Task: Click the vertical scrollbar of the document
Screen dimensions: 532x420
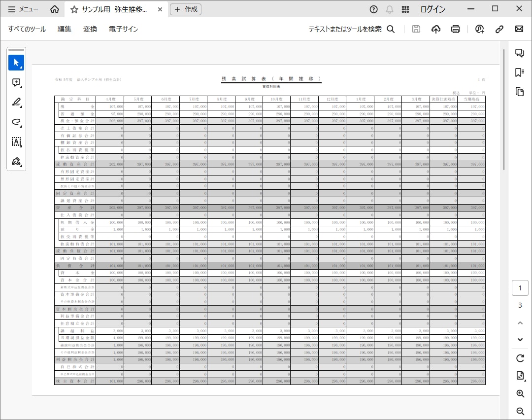Action: 504,109
